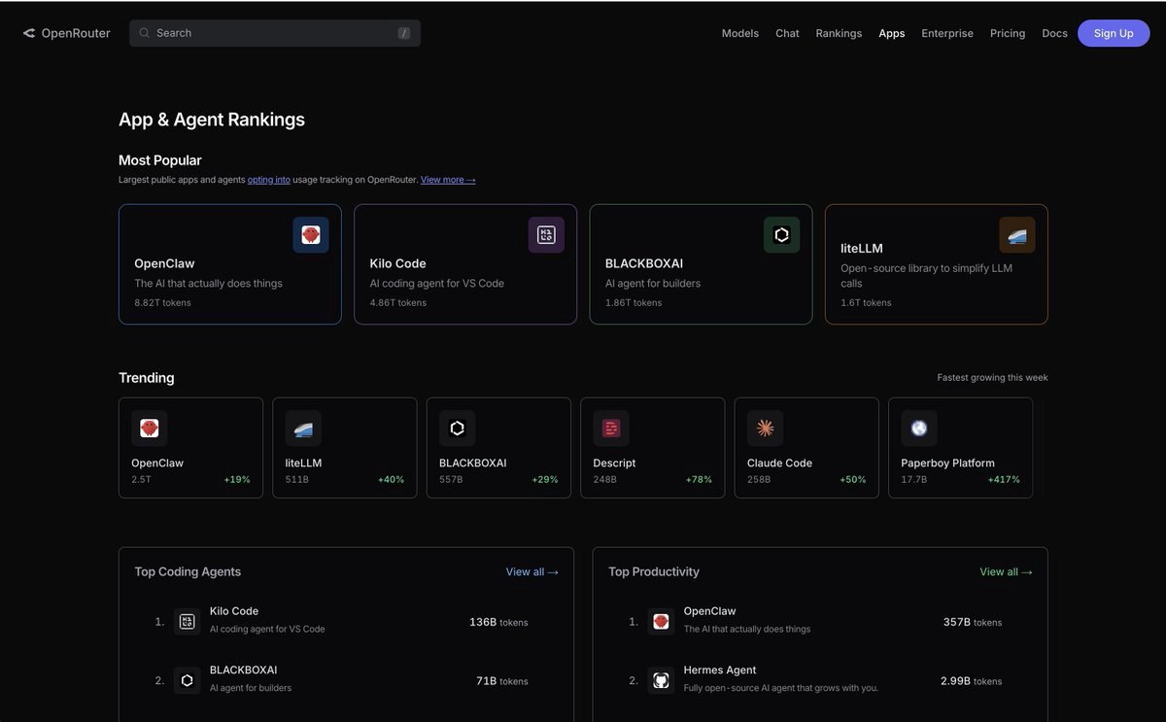The height and width of the screenshot is (722, 1166).
Task: Click OpenClaw icon in Trending row
Action: [150, 429]
